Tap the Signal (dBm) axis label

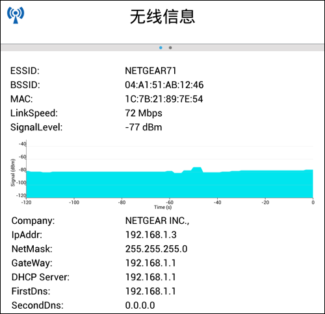click(x=13, y=173)
